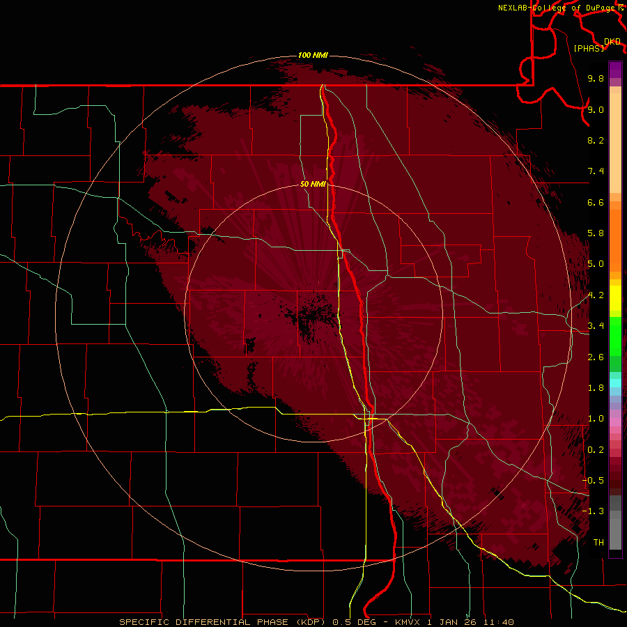Click the 0.2 value on the scale

pos(596,450)
